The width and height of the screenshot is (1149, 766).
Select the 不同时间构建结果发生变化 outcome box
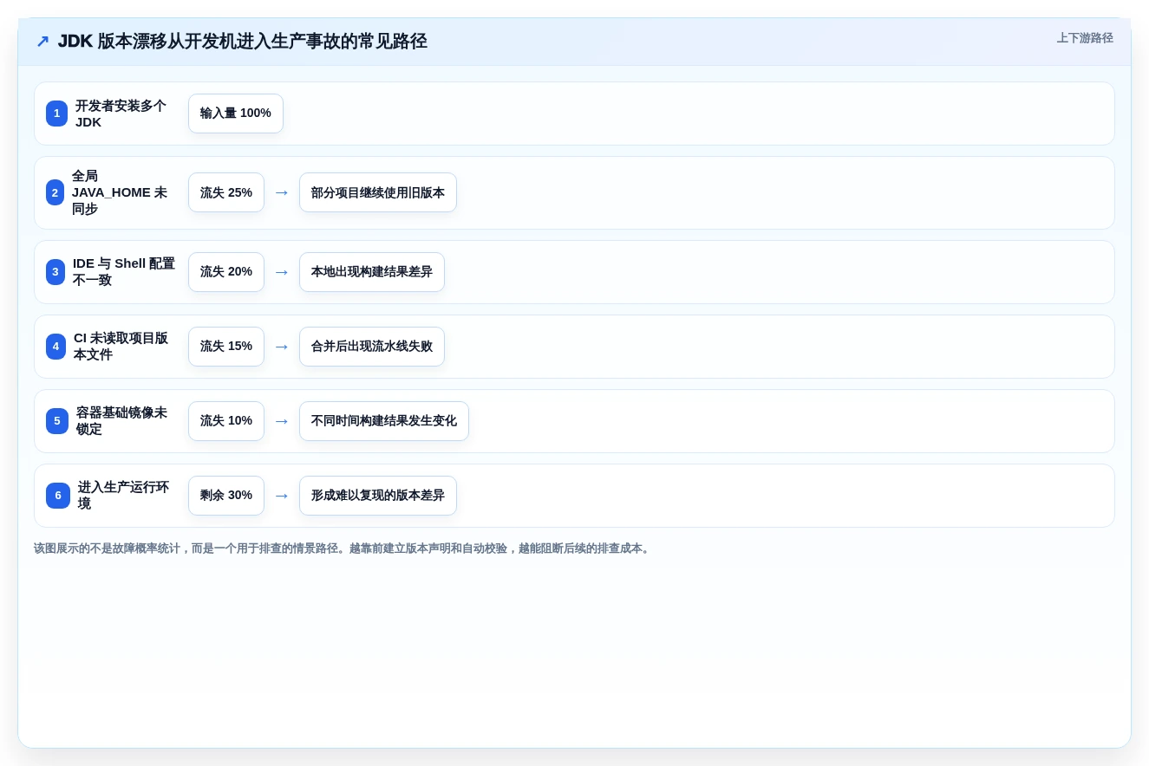384,421
